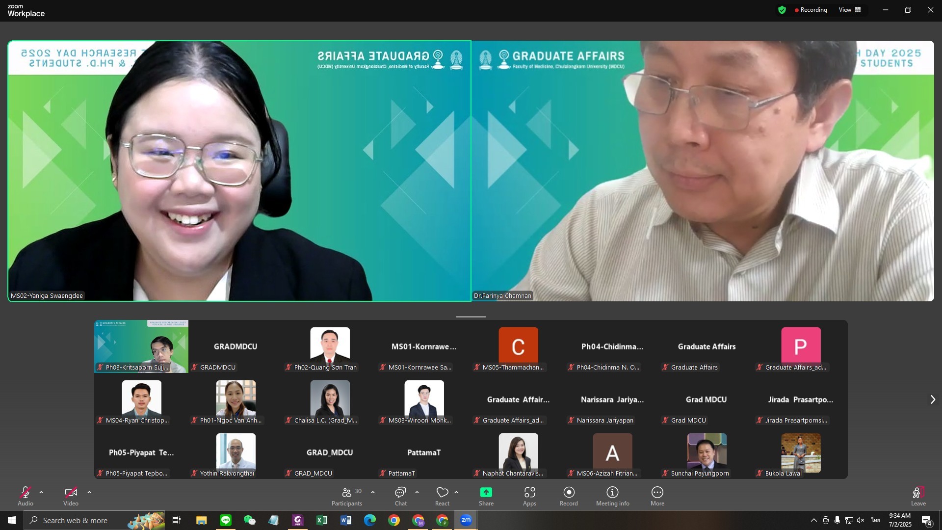Open the Chat panel

[400, 493]
